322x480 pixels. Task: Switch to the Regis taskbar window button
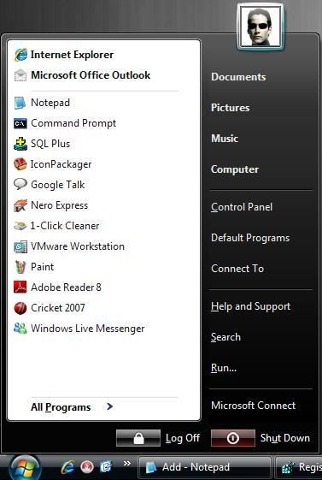[299, 467]
